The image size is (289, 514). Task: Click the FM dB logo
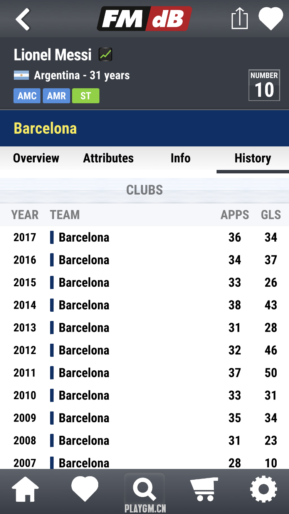[144, 18]
